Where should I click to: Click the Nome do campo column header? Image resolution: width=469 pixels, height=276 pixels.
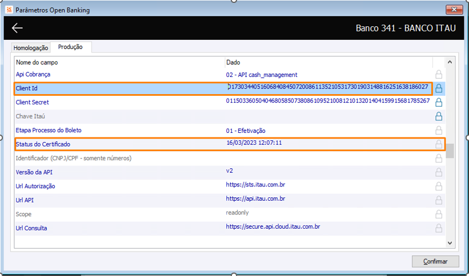(x=119, y=62)
